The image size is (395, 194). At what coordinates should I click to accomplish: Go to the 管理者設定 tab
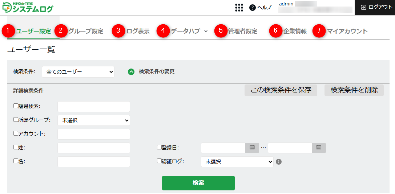tap(243, 32)
